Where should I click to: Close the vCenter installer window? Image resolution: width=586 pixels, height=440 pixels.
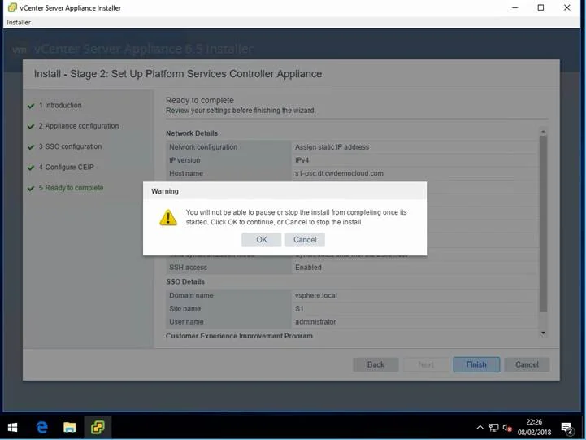(x=567, y=7)
